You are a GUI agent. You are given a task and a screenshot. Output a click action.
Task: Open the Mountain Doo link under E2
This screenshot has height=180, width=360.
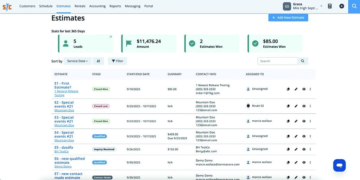point(64,110)
